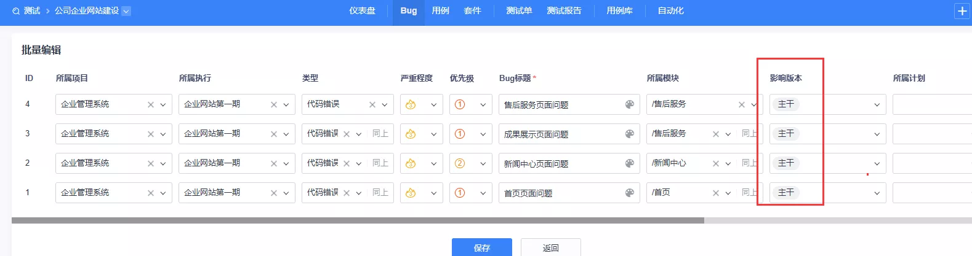
Task: Expand 公司企业网站建设 product switcher
Action: (126, 11)
